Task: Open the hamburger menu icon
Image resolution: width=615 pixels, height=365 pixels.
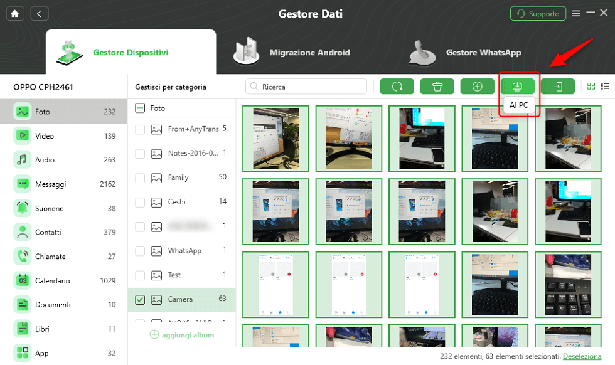Action: (576, 13)
